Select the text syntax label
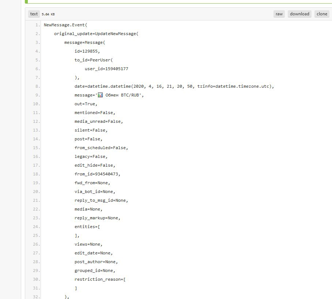Screen dimensions: 332x299 tap(34, 14)
